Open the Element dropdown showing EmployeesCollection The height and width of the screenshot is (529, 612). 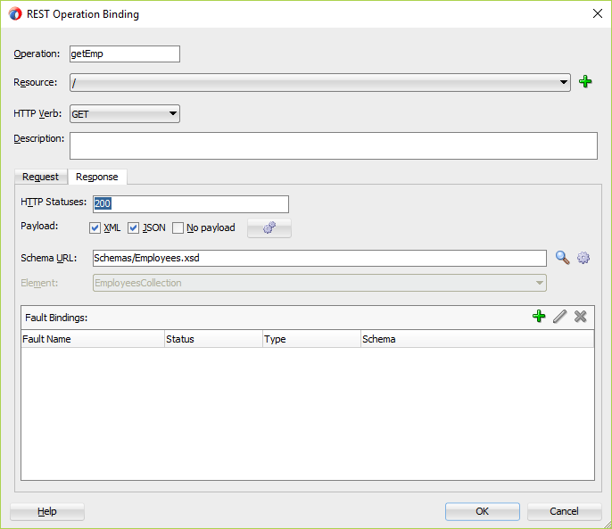pos(319,283)
